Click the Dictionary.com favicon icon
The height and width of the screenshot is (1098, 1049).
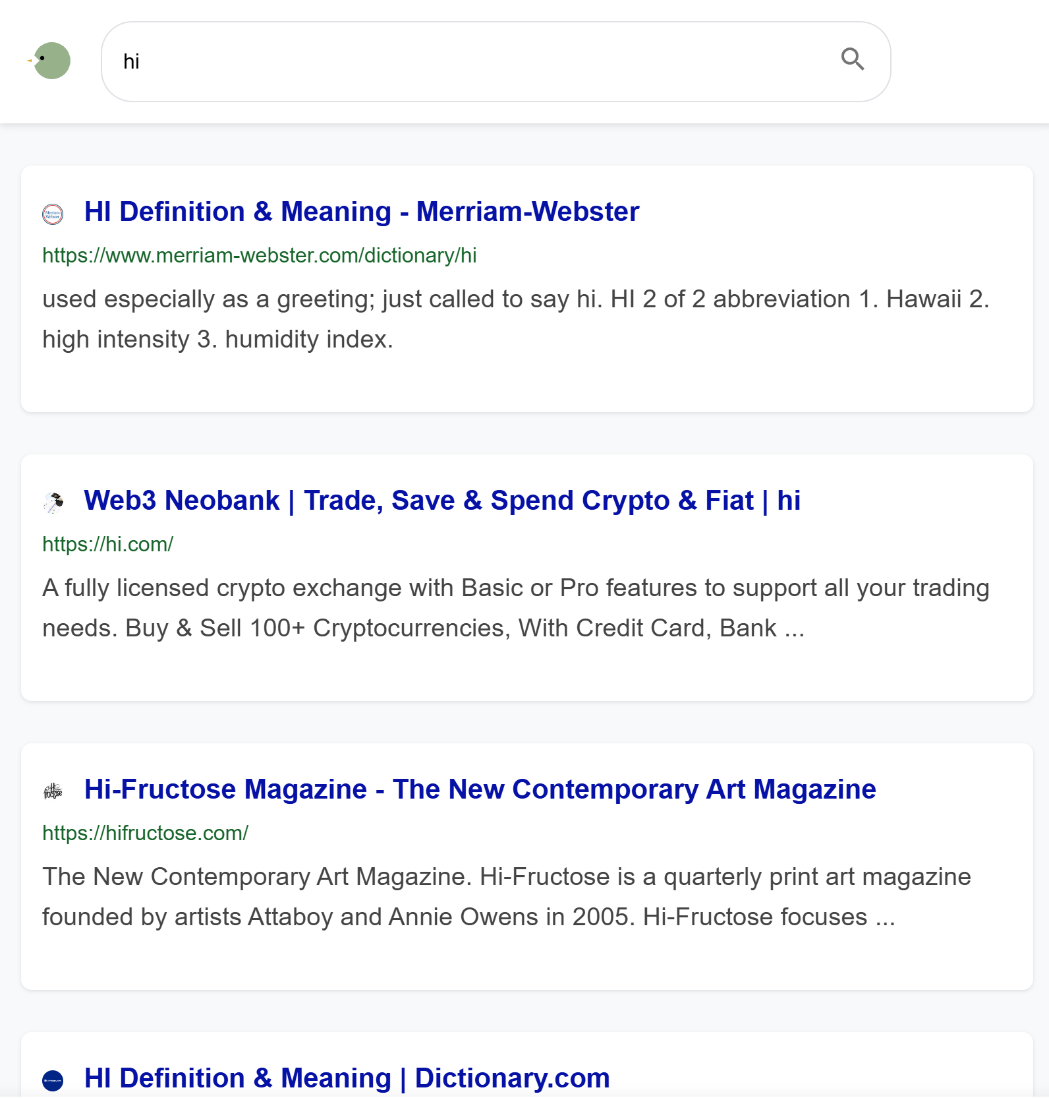click(x=53, y=1080)
